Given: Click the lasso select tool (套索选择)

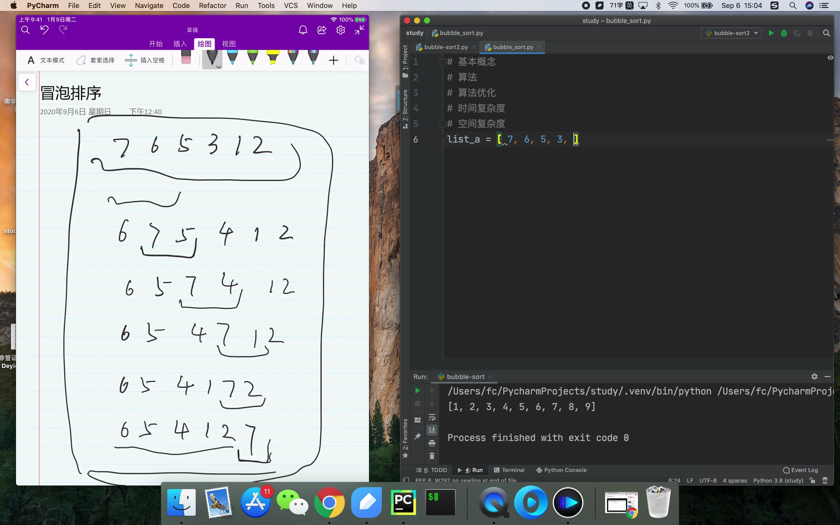Looking at the screenshot, I should coord(95,60).
